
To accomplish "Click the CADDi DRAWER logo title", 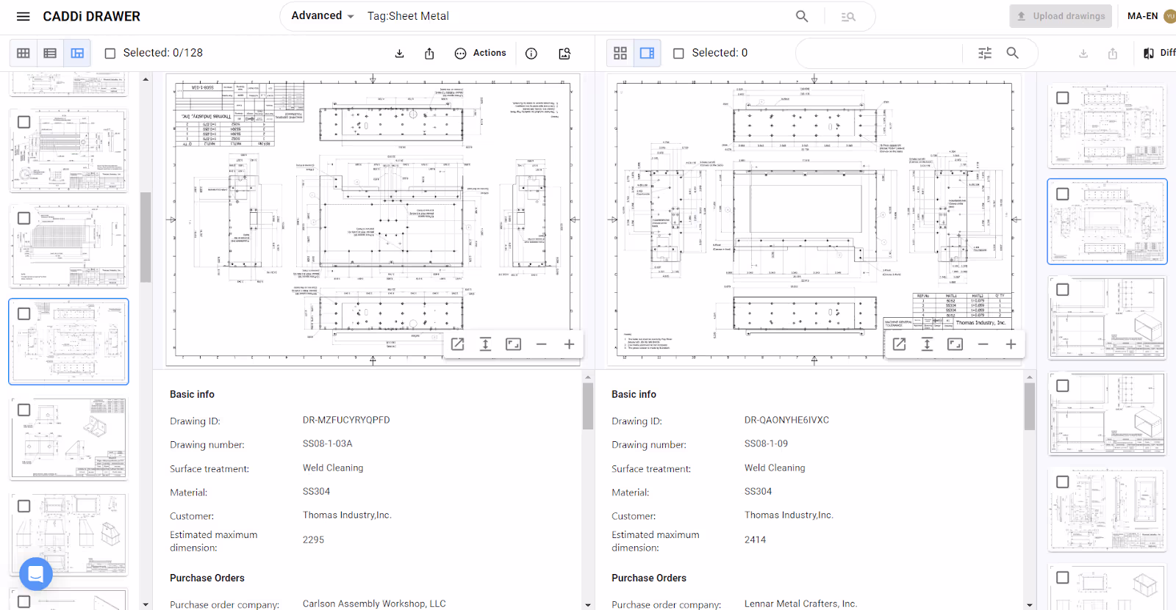I will tap(91, 16).
